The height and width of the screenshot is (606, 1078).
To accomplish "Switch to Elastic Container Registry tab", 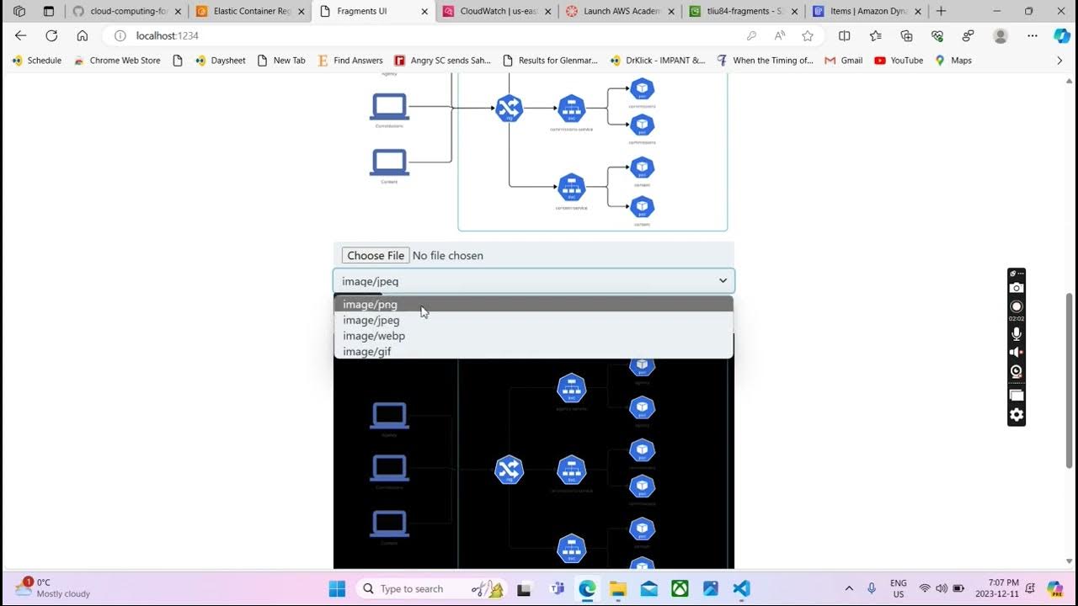I will pos(249,11).
